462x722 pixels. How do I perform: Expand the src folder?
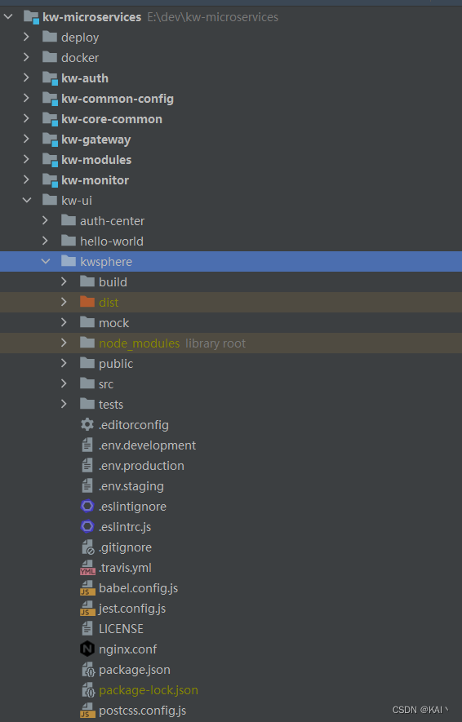click(64, 383)
